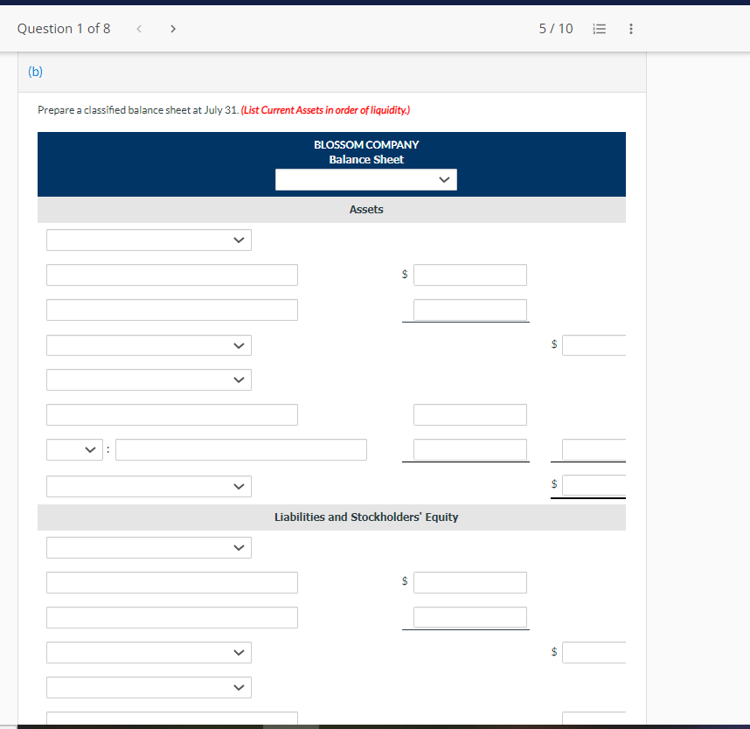Click first liability account name field
Image resolution: width=750 pixels, height=729 pixels.
[x=172, y=583]
